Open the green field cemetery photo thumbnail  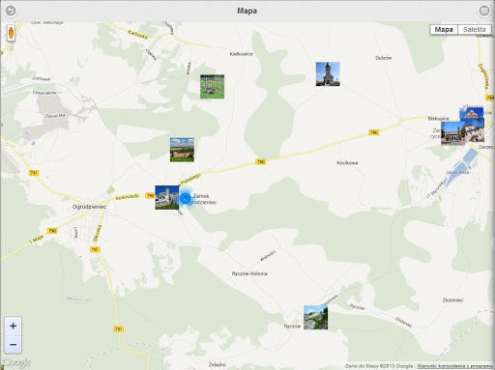212,87
